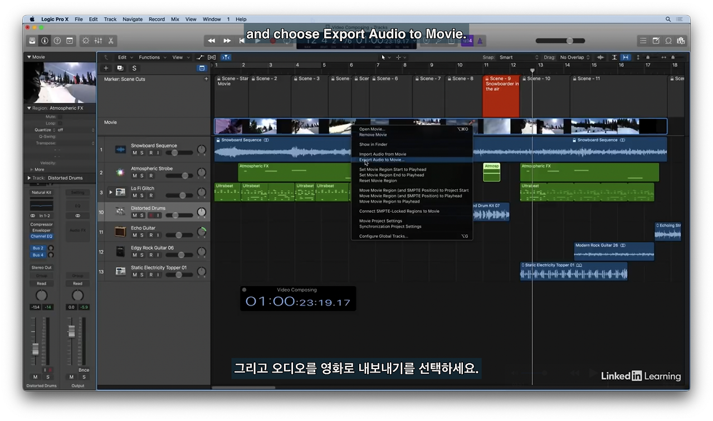Choose Export Audio to Movie

(x=412, y=160)
